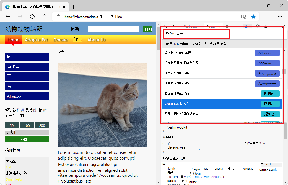The image size is (288, 185).
Task: Click the green 捐赠 donate button
Action: [27, 139]
